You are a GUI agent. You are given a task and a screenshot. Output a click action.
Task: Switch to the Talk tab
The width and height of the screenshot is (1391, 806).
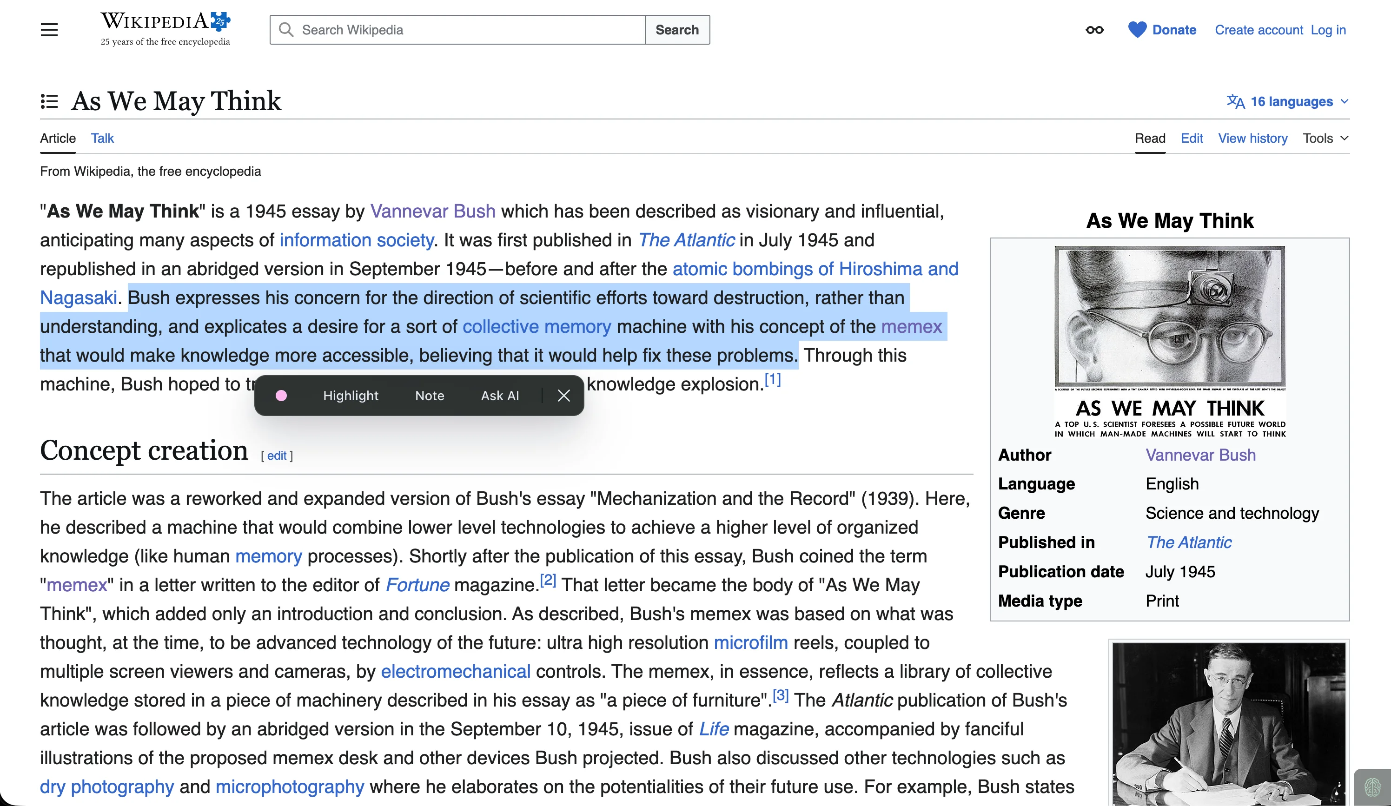tap(102, 138)
